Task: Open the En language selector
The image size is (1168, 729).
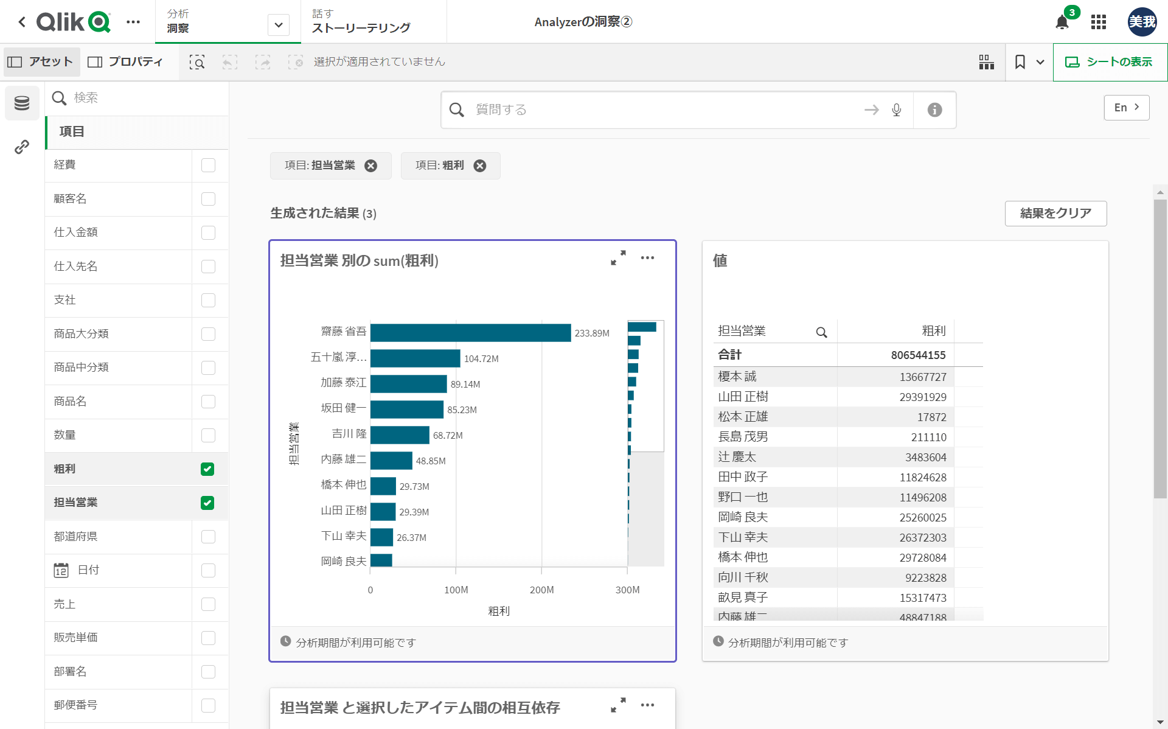Action: click(x=1126, y=107)
